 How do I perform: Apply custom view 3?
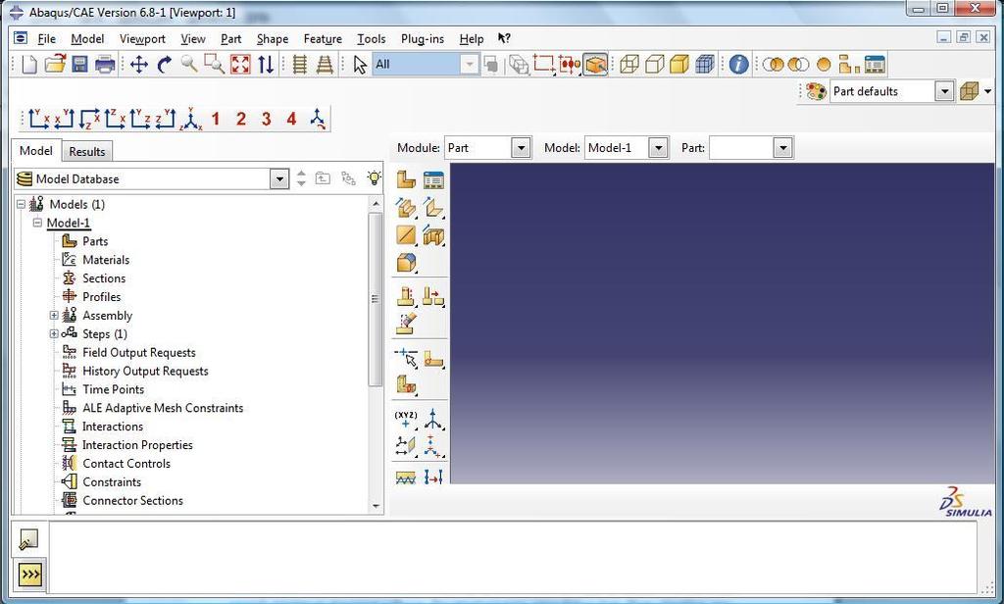[266, 119]
